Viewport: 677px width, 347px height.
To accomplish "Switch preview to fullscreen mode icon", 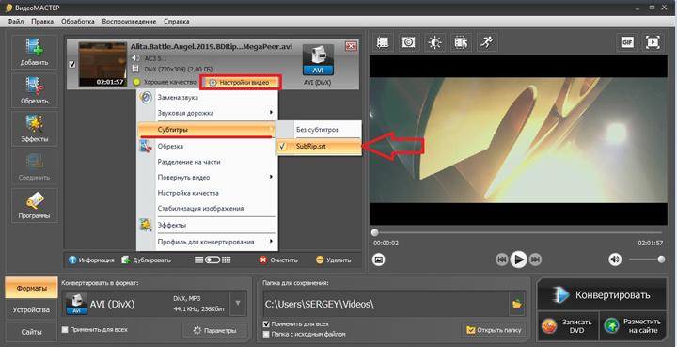I will (653, 42).
